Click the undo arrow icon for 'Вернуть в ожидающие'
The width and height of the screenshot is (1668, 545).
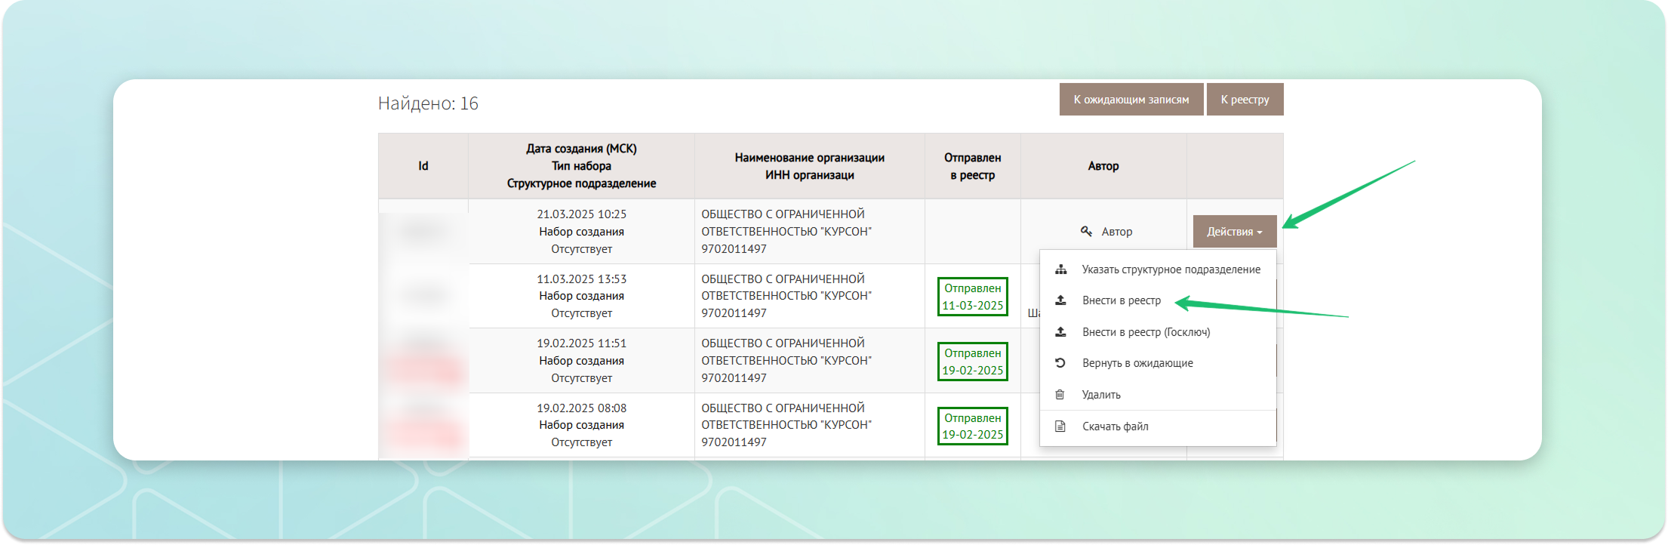tap(1060, 363)
